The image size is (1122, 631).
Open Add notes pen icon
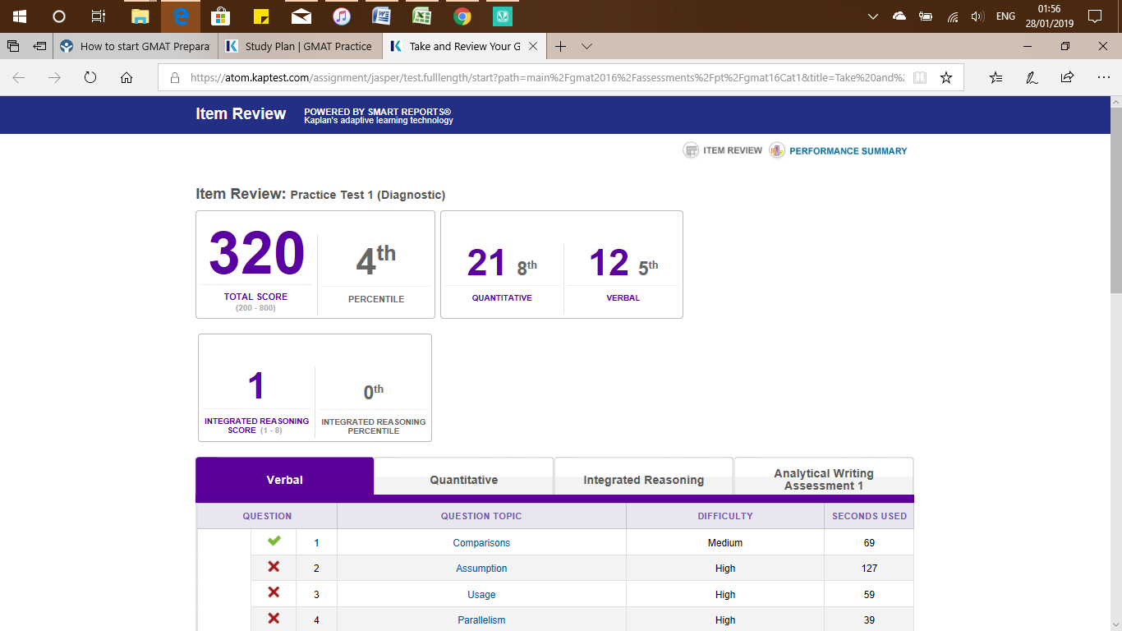click(x=1032, y=77)
